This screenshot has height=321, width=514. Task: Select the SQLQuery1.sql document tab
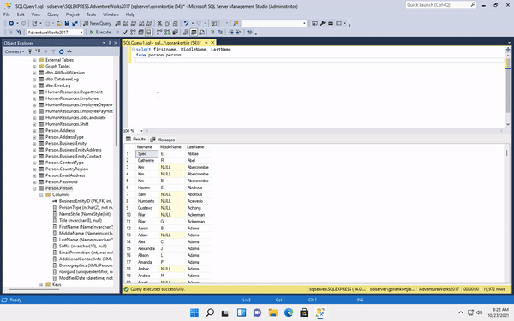click(162, 43)
